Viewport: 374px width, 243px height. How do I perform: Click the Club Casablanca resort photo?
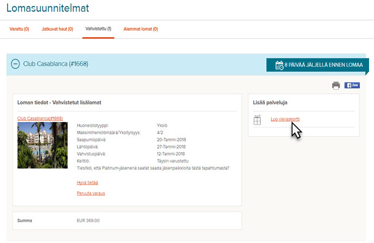pyautogui.click(x=42, y=145)
